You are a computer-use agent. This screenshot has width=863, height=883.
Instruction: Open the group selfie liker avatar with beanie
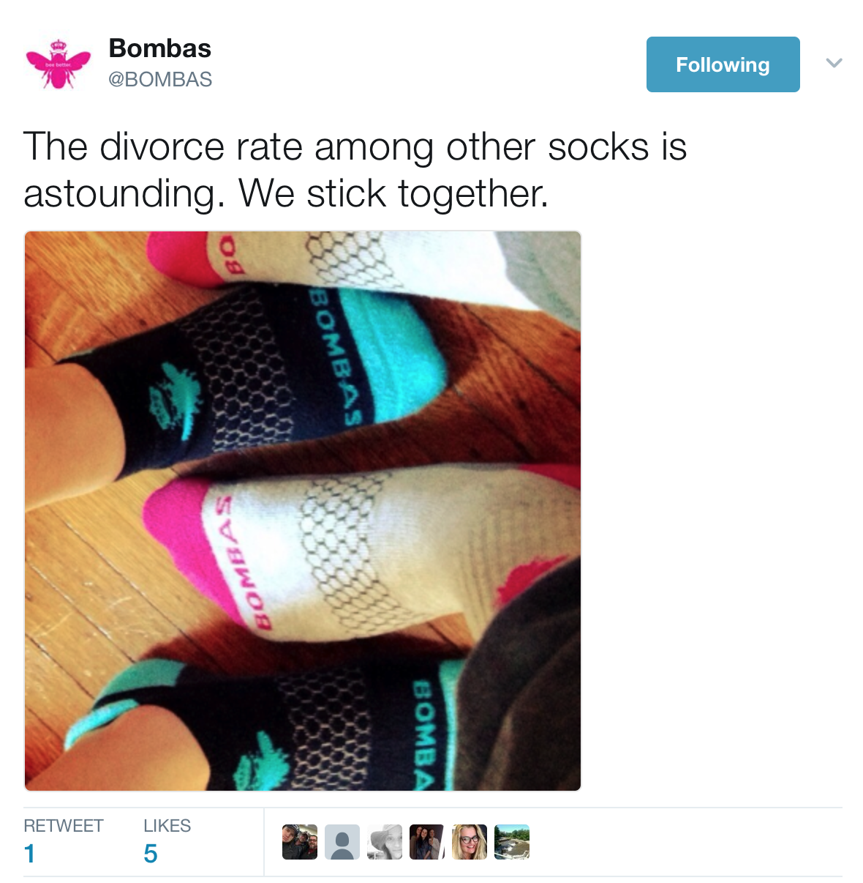[x=300, y=841]
